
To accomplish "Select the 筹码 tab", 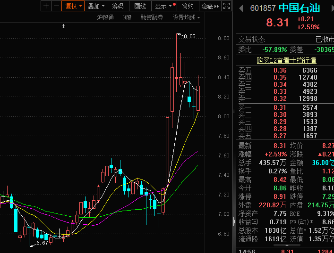I will point(118,6).
